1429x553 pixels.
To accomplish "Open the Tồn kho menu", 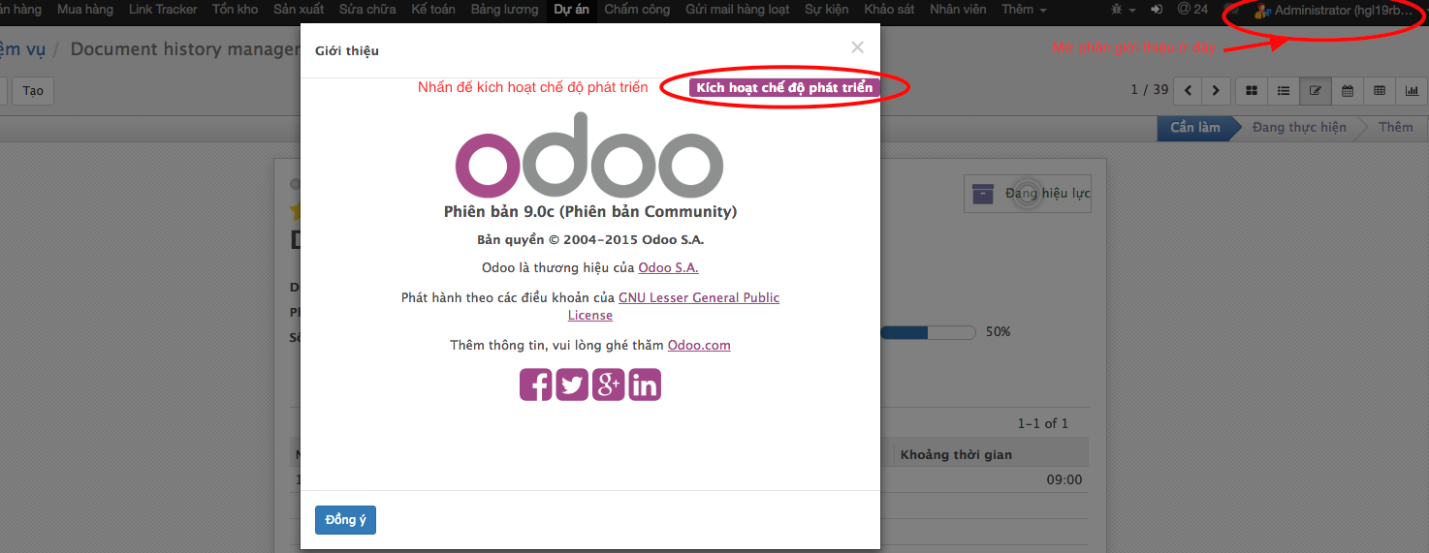I will click(236, 10).
